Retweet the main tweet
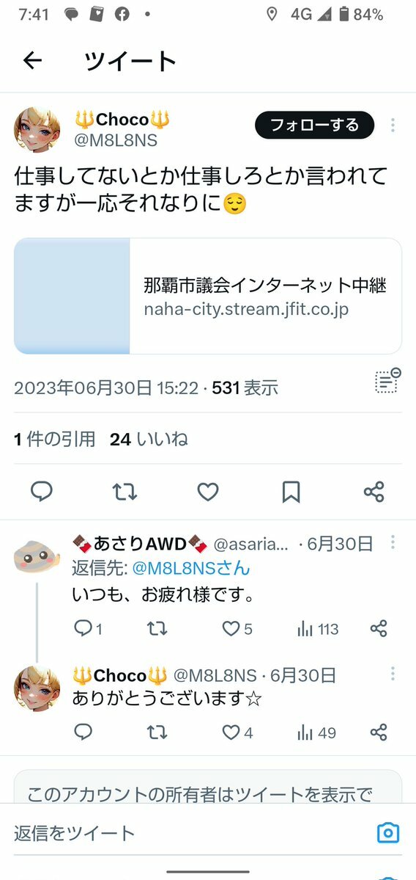 pos(125,492)
